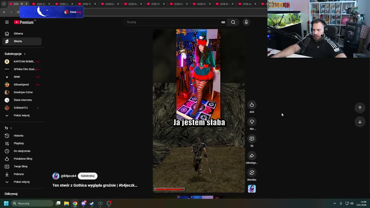Open File Explorer from taskbar
The image size is (370, 208).
(x=66, y=203)
